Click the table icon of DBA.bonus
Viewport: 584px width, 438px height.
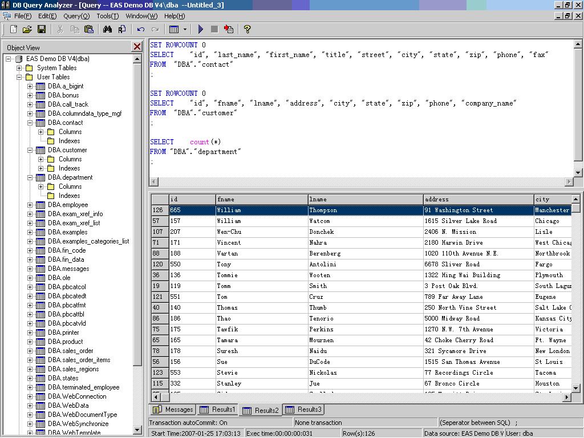coord(40,95)
